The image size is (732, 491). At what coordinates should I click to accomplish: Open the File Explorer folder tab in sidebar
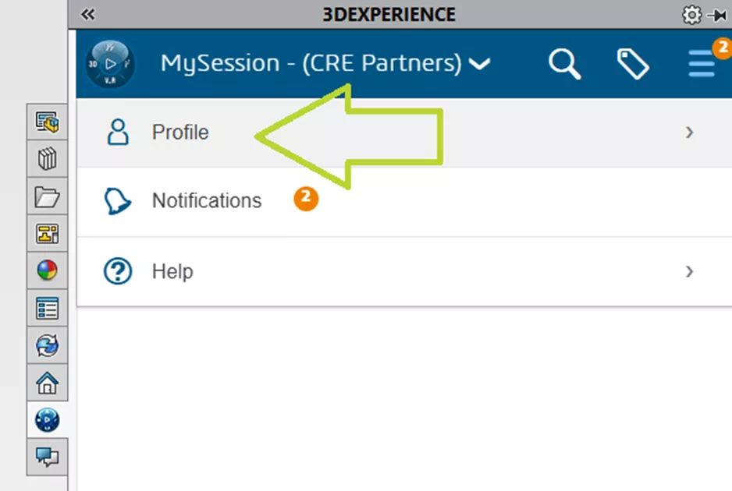click(x=47, y=196)
